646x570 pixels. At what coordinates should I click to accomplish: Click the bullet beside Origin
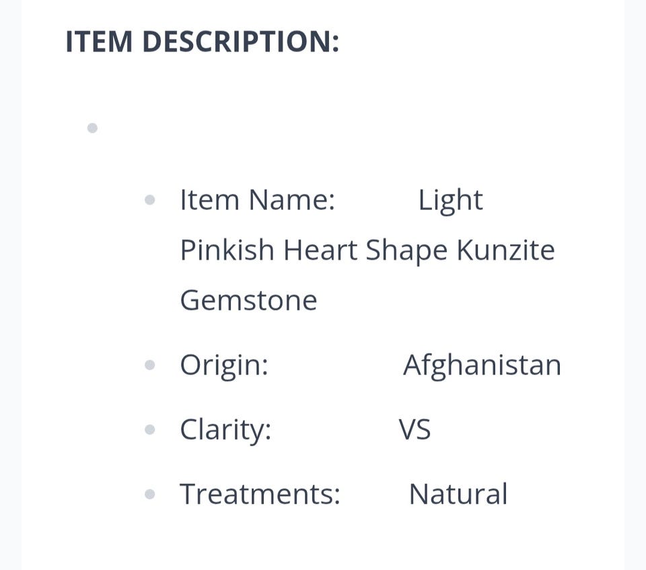click(150, 365)
